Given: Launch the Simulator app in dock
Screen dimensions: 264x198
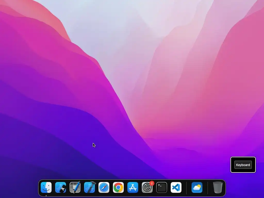Looking at the screenshot, I should (x=61, y=187).
